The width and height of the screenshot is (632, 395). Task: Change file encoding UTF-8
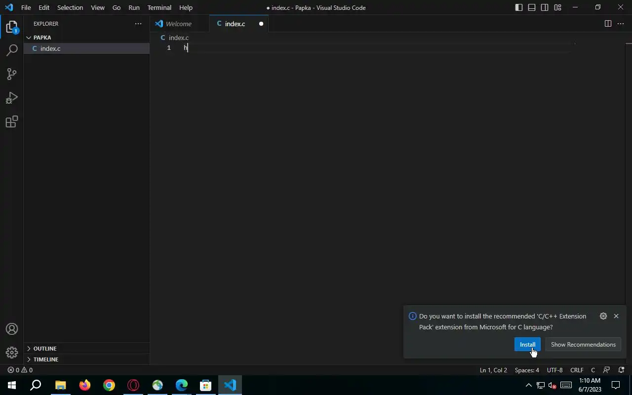(554, 370)
